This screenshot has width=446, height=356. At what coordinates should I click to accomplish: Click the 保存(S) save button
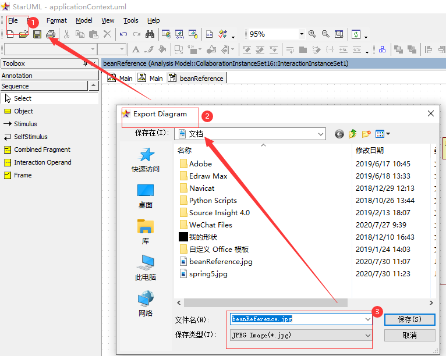pyautogui.click(x=409, y=319)
